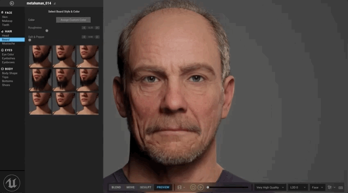Enable SCULPT mode
The image size is (348, 193).
tap(146, 187)
